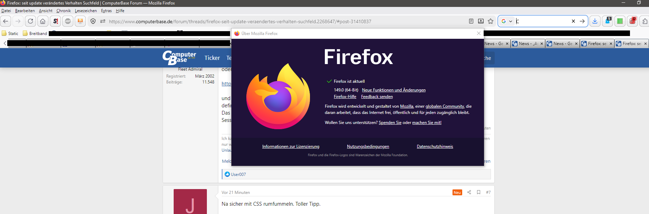The height and width of the screenshot is (214, 649).
Task: Open site permissions icon beside shield
Action: pyautogui.click(x=103, y=21)
